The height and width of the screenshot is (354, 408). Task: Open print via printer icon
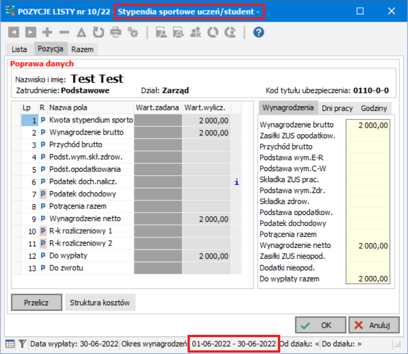point(115,32)
